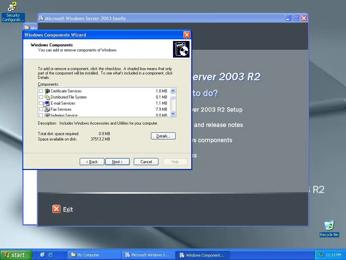Open component Details
This screenshot has height=260, width=346.
[163, 136]
